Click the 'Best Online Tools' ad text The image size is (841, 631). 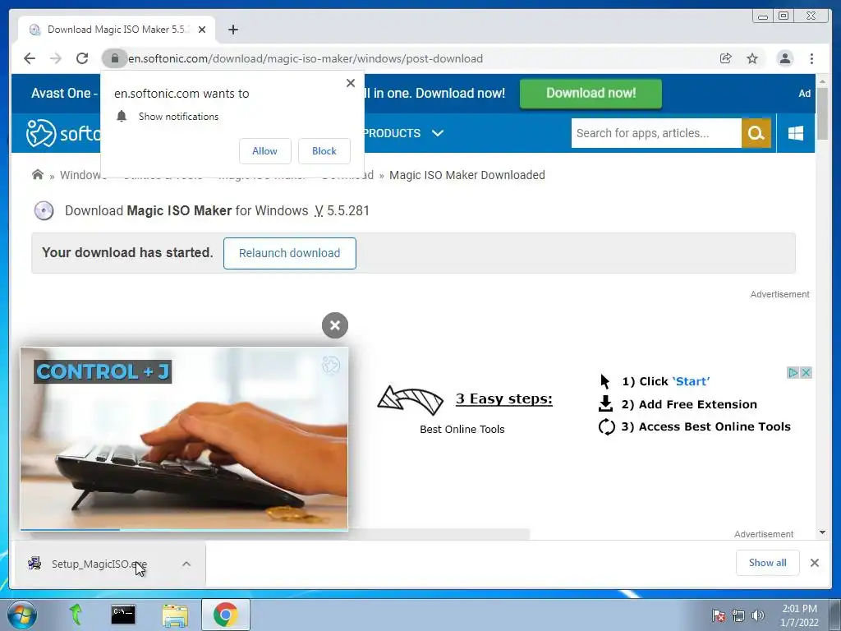pyautogui.click(x=462, y=429)
